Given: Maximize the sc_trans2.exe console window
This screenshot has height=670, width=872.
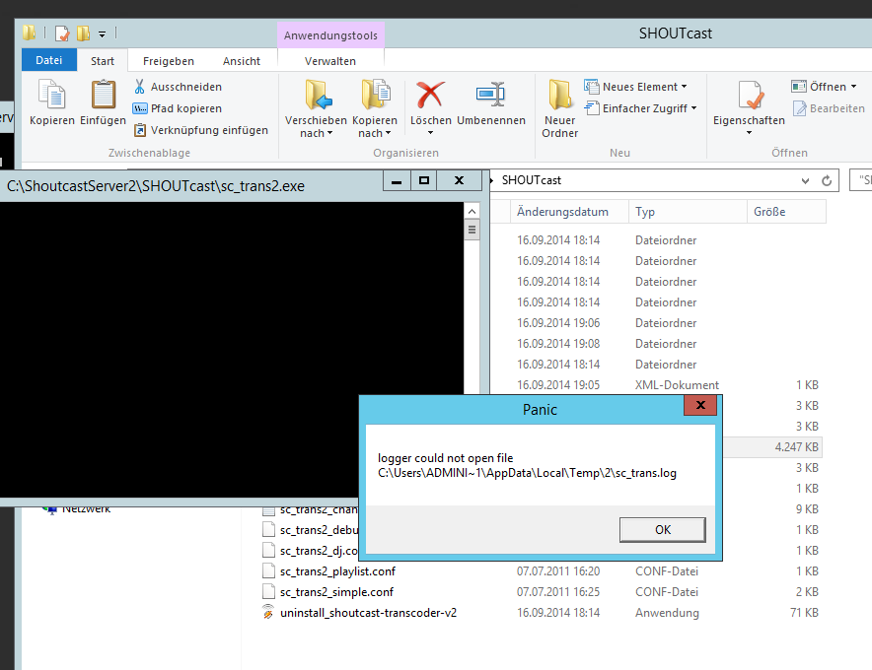Looking at the screenshot, I should click(424, 180).
